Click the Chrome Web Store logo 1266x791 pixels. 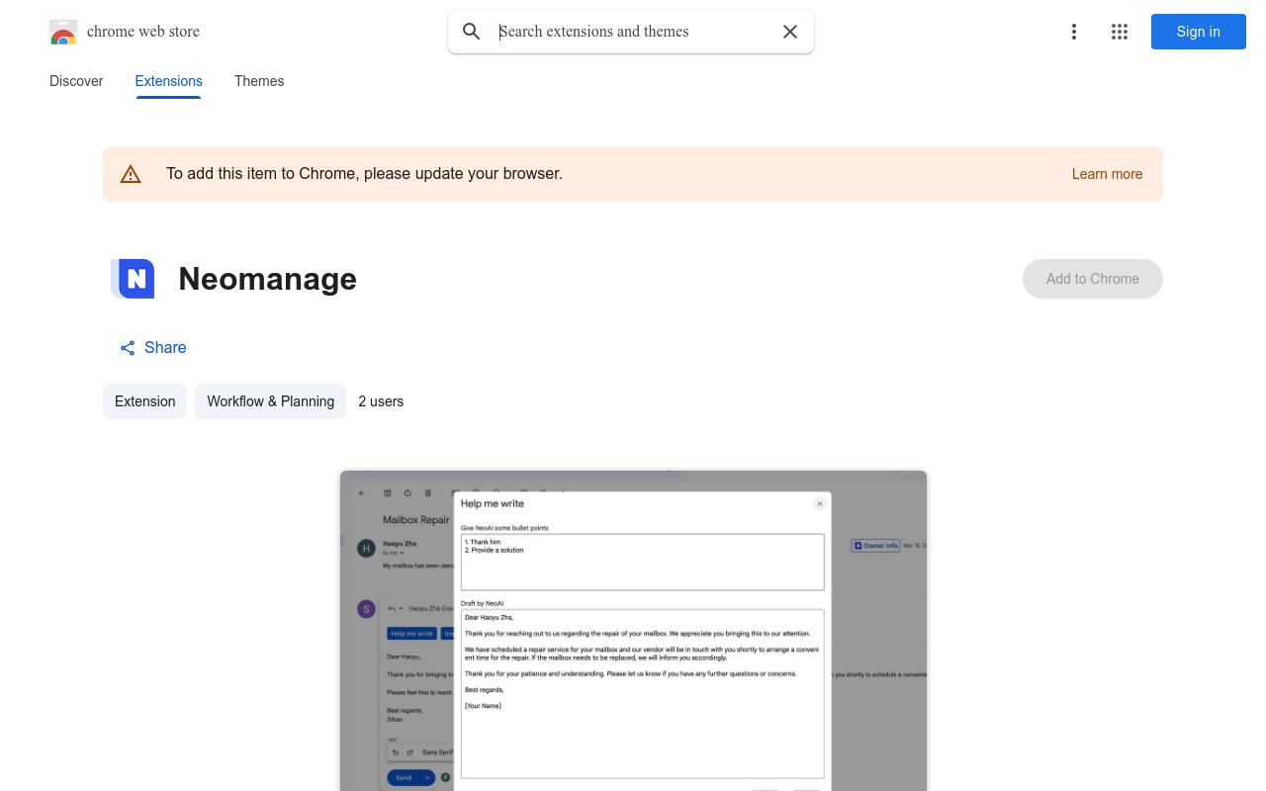(63, 32)
